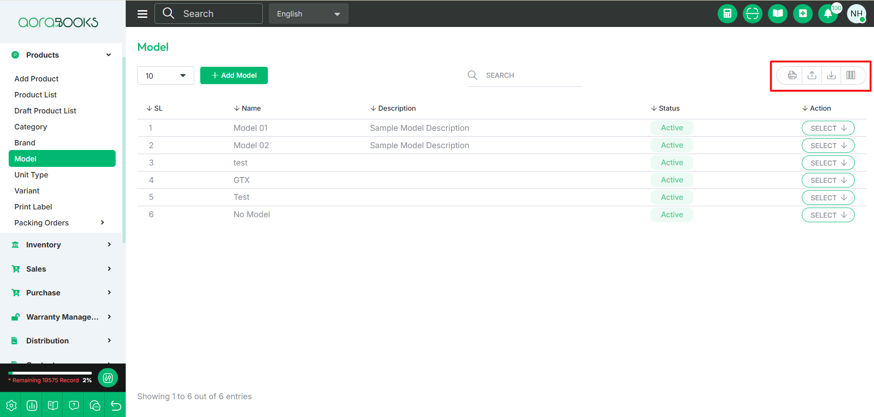The image size is (874, 417).
Task: Open settings gear in bottom bar
Action: 11,405
